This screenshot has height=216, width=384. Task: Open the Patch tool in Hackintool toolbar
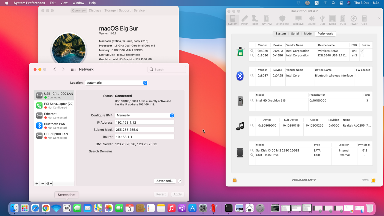[245, 20]
